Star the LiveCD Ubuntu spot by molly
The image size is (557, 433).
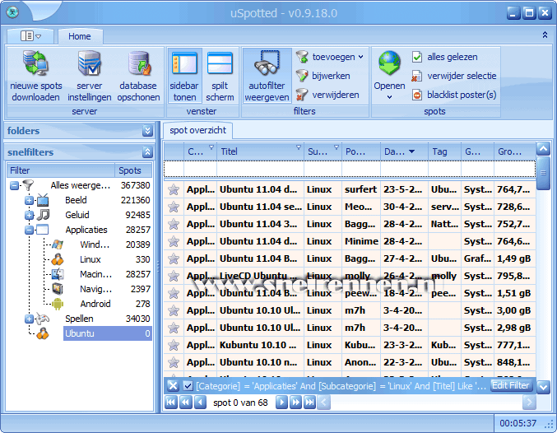click(x=174, y=277)
